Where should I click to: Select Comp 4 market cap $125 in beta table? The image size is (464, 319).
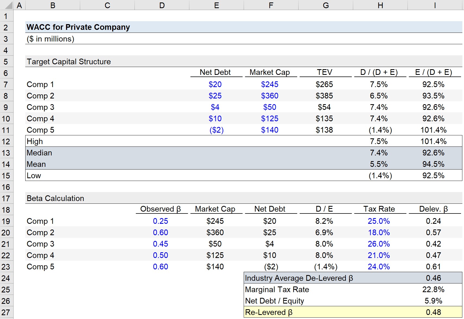point(215,255)
